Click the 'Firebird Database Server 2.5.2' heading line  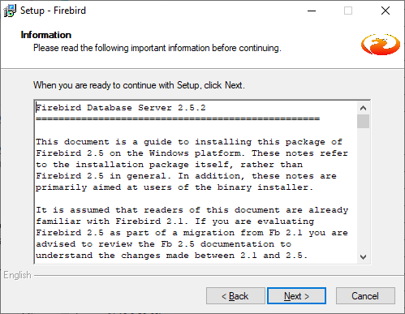click(121, 108)
